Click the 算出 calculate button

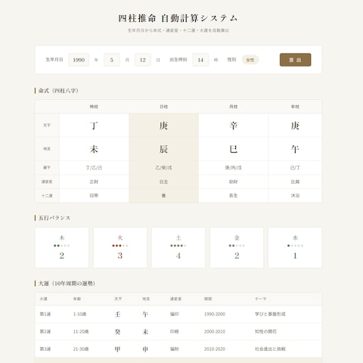point(295,60)
